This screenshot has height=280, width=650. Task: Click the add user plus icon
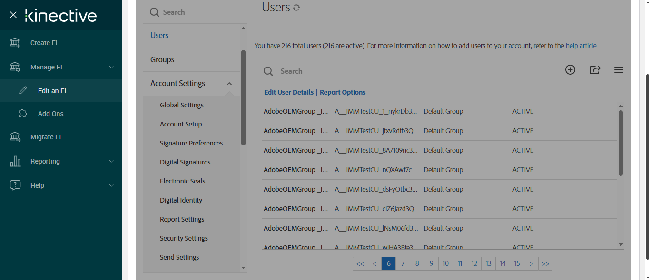click(x=570, y=70)
